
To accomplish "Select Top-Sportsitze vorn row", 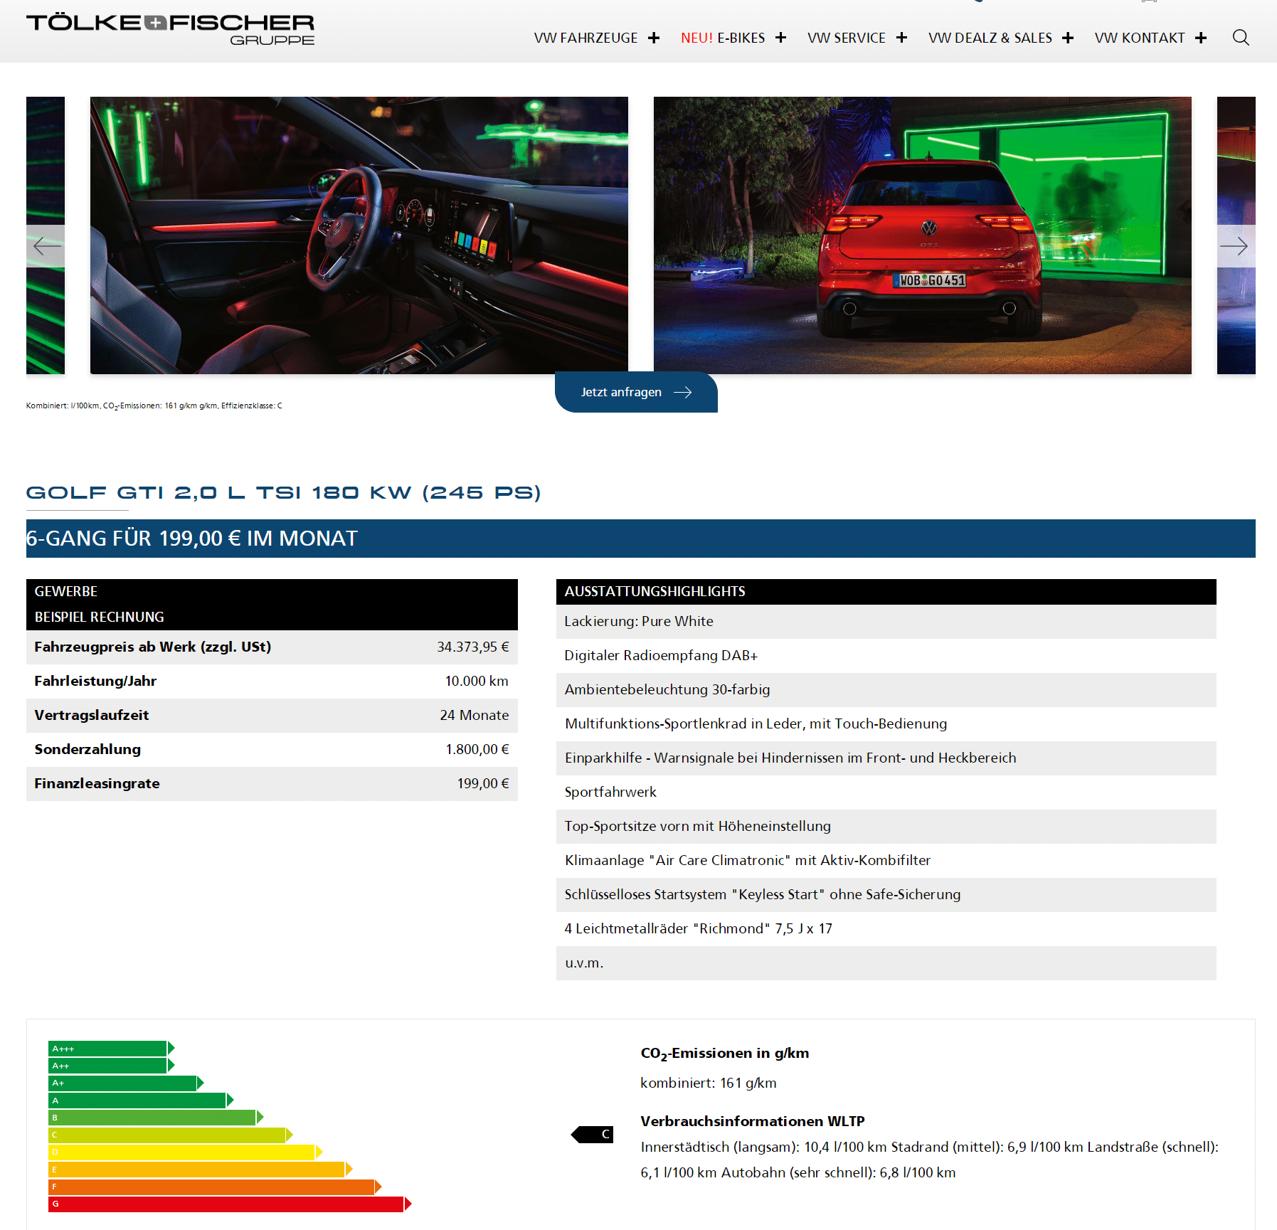I will pos(886,827).
